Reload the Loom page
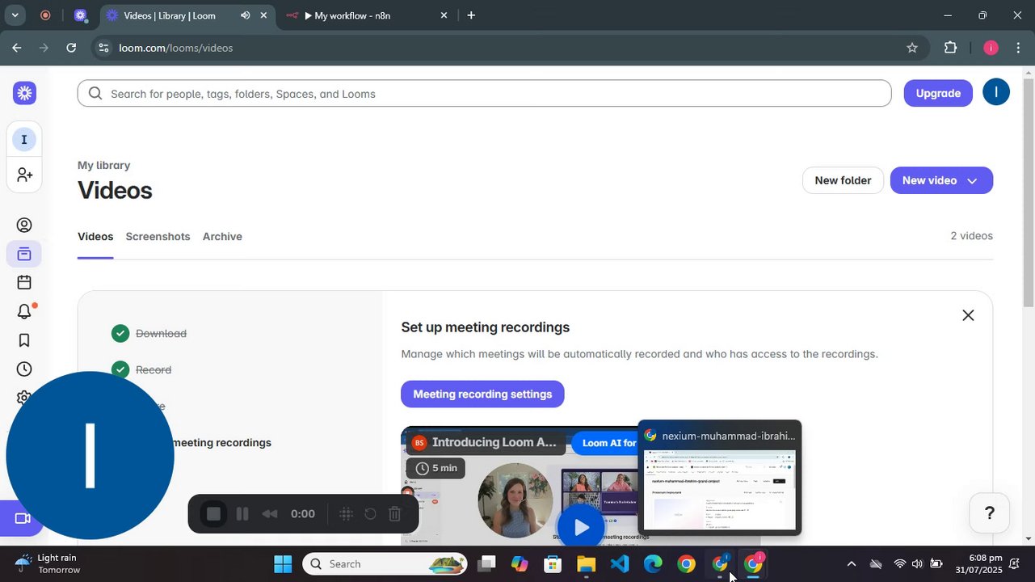 click(x=71, y=48)
